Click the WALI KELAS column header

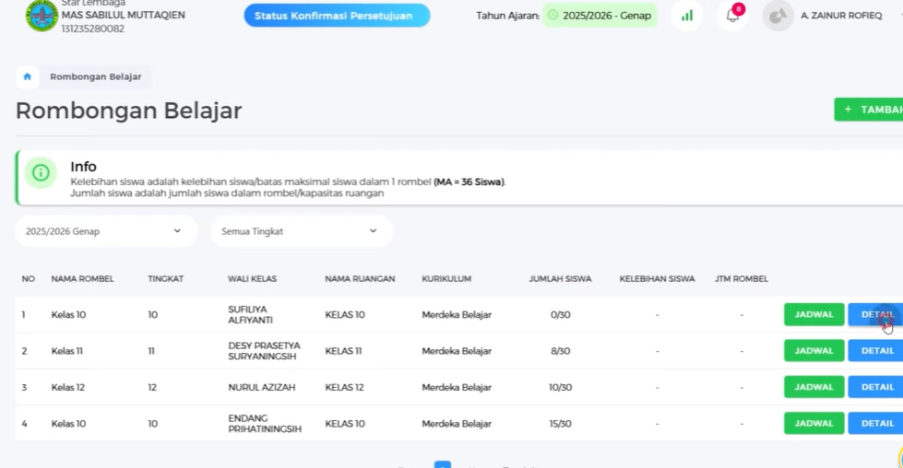(x=252, y=279)
